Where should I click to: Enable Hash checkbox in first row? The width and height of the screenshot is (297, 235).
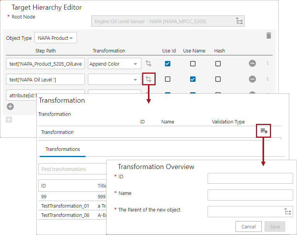tap(218, 64)
